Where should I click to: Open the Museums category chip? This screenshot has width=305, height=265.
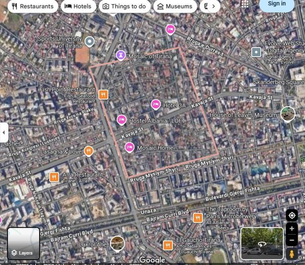[175, 6]
